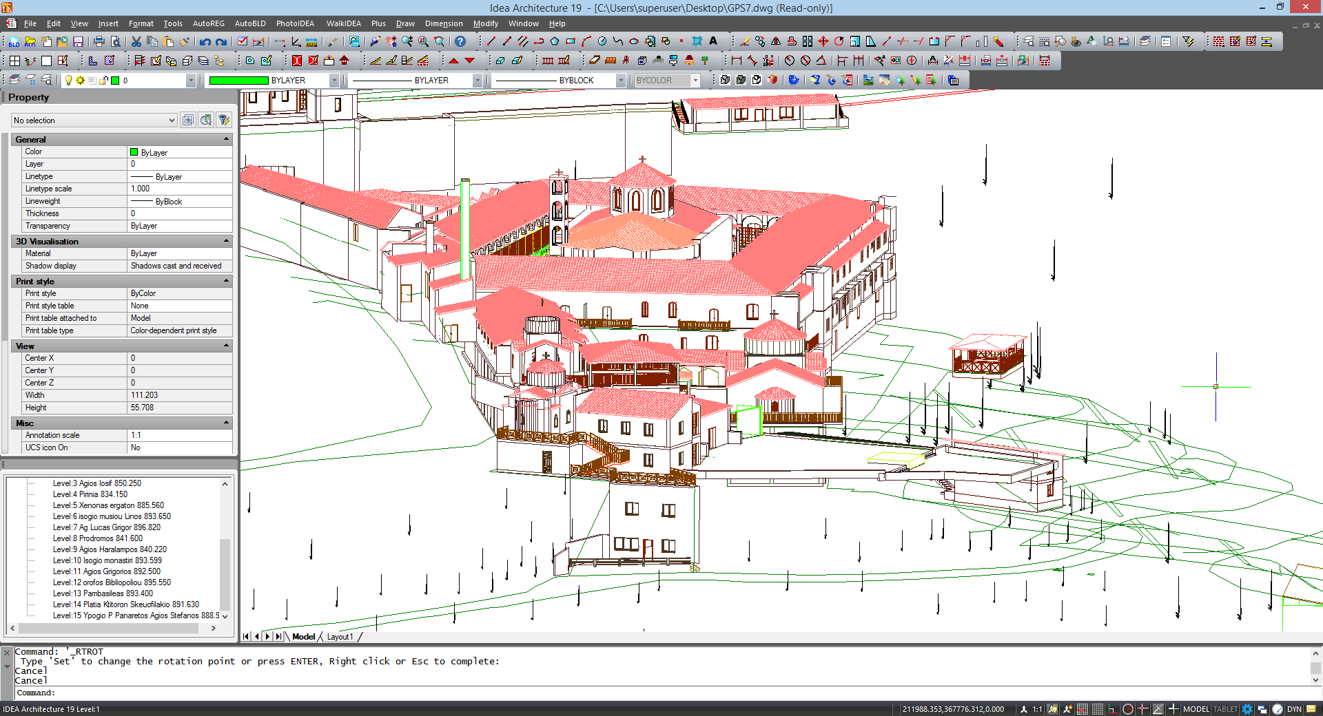Click the Layers manager icon
This screenshot has height=716, width=1323.
coord(14,80)
